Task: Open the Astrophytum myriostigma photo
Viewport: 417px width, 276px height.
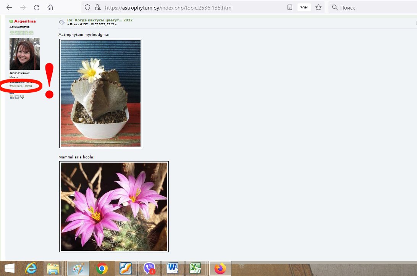Action: (100, 93)
